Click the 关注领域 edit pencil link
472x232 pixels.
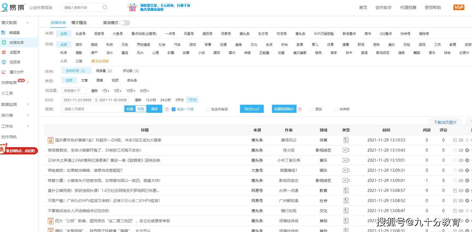point(100,61)
